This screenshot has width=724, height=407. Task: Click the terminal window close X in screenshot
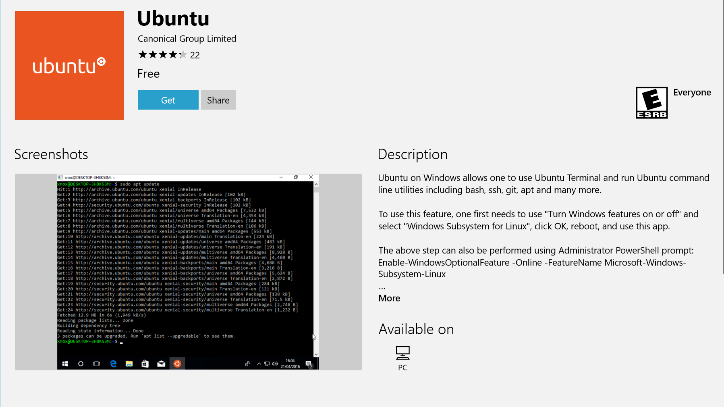[x=311, y=177]
